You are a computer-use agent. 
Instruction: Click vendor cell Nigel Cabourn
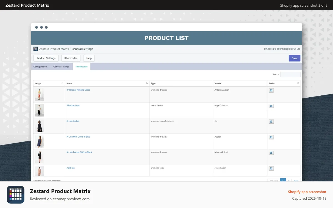pyautogui.click(x=221, y=105)
